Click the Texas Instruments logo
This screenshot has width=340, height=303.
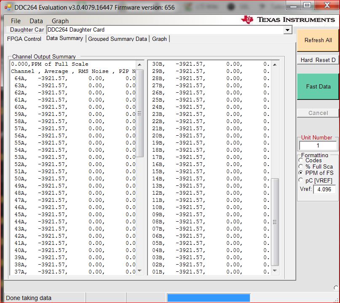[x=288, y=20]
